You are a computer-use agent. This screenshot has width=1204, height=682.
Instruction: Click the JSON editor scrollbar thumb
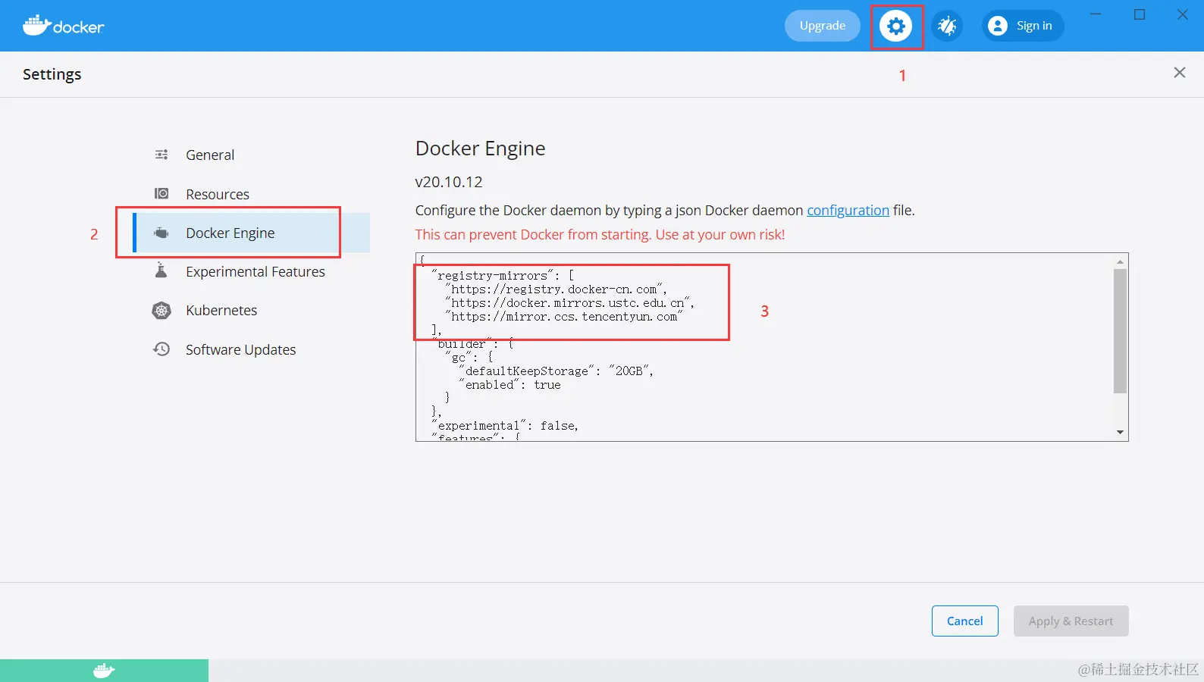click(1120, 331)
